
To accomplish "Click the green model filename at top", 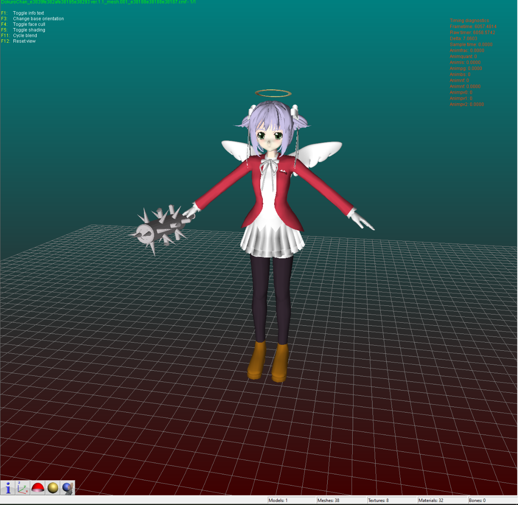I will (98, 2).
